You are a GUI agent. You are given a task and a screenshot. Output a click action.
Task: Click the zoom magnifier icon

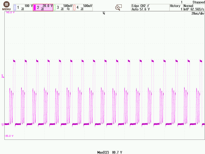coord(118,7)
